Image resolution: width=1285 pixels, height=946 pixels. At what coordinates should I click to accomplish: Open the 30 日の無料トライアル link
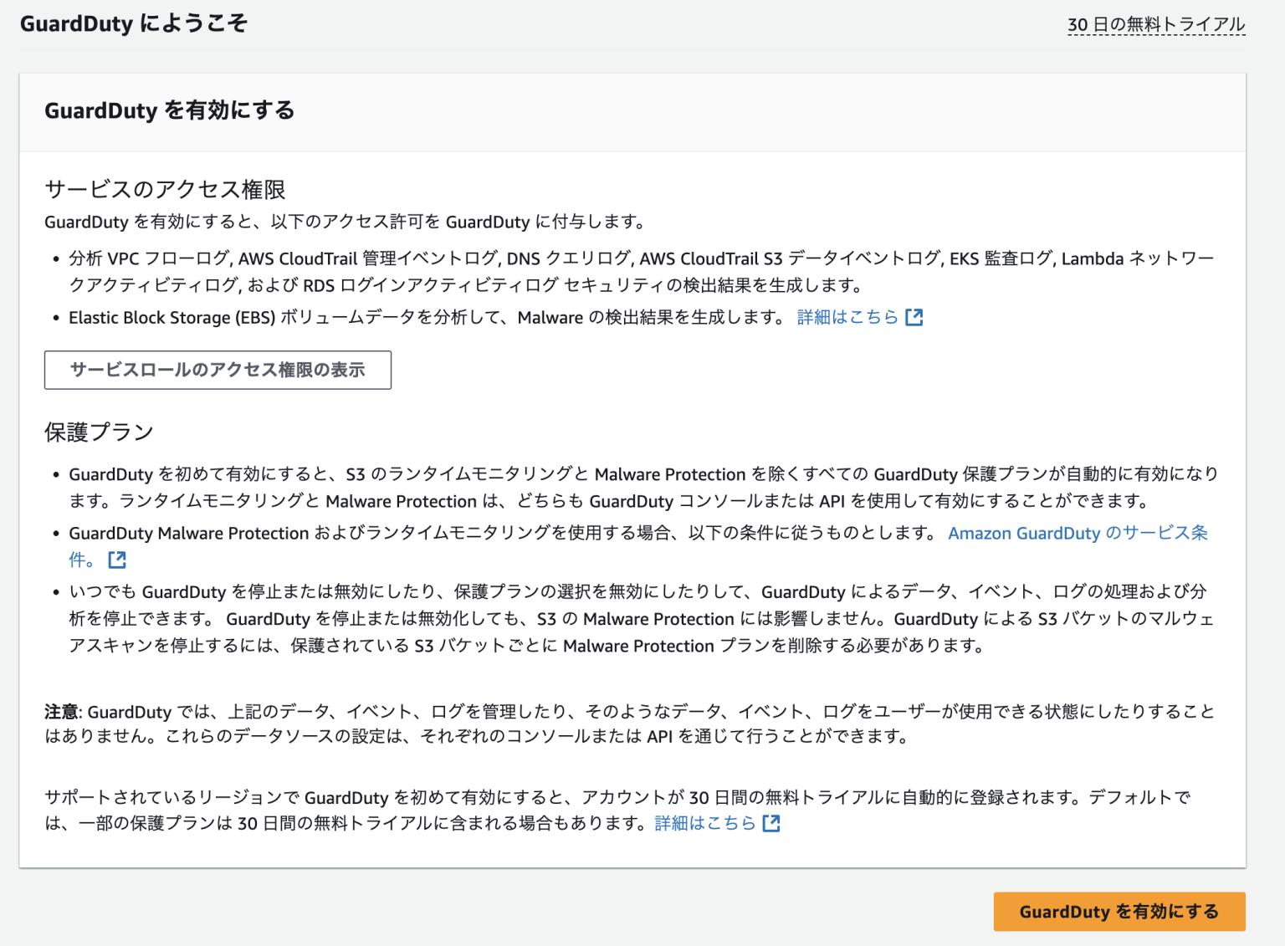coord(1155,24)
